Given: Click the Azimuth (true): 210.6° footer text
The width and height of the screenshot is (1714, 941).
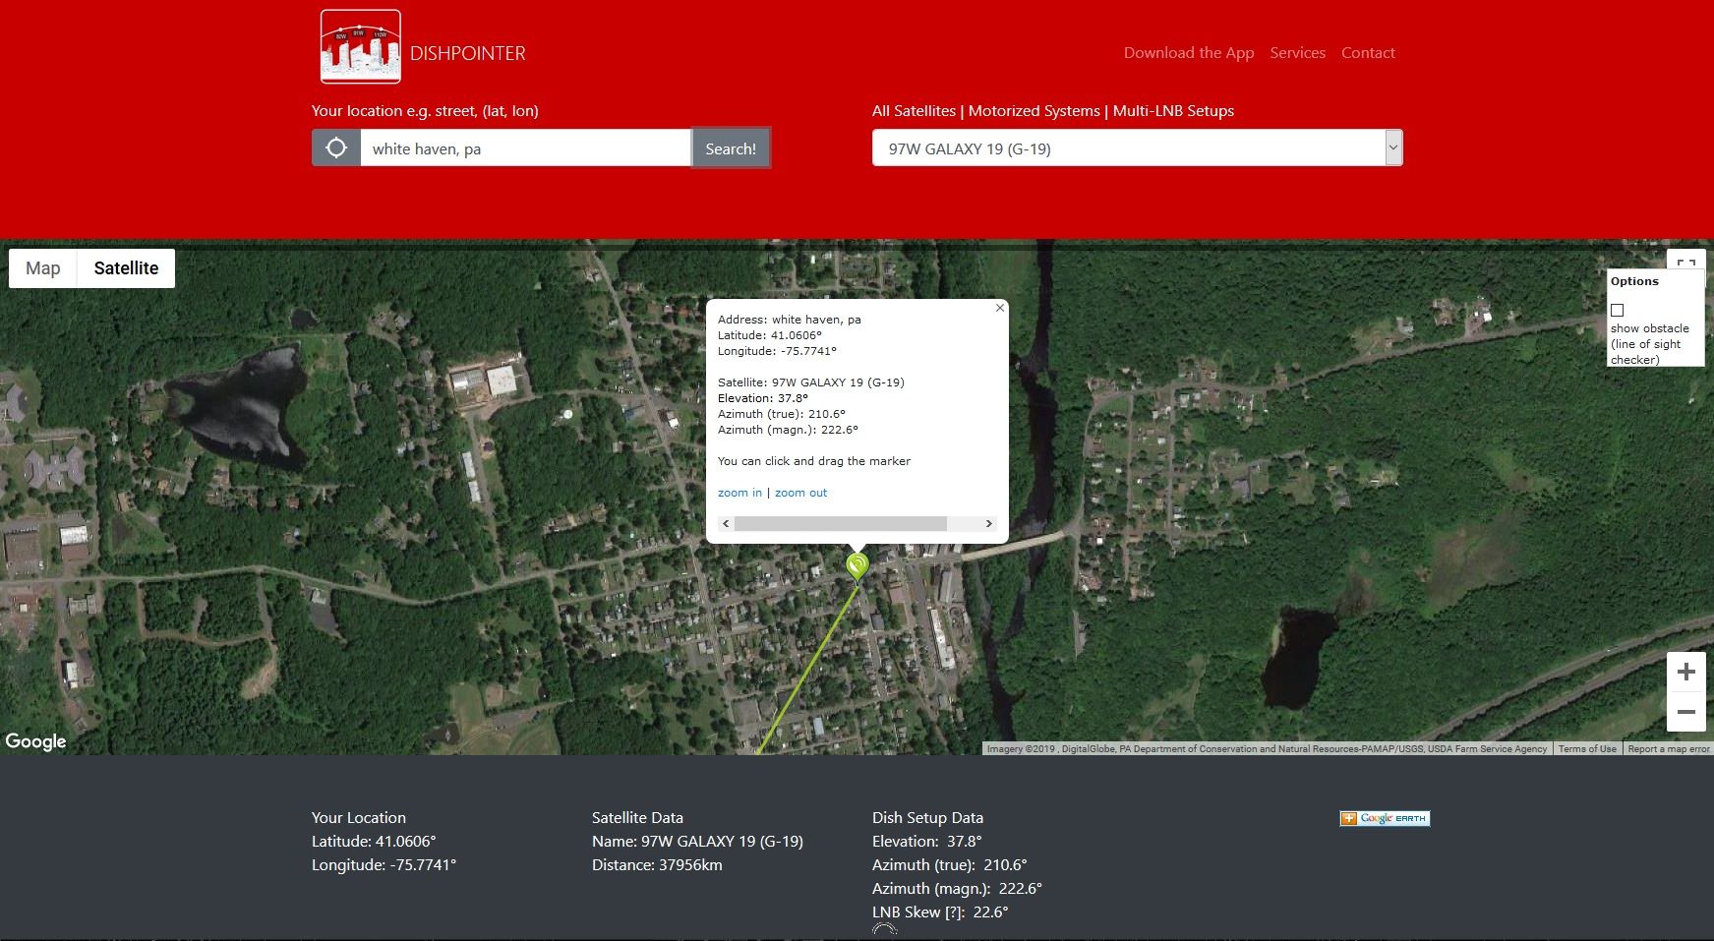Looking at the screenshot, I should 949,865.
